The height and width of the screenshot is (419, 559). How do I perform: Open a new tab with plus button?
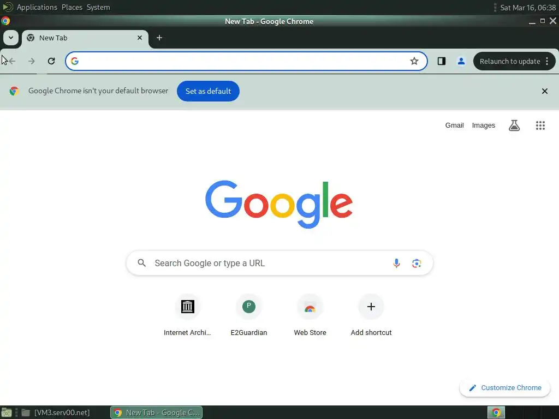(x=159, y=38)
